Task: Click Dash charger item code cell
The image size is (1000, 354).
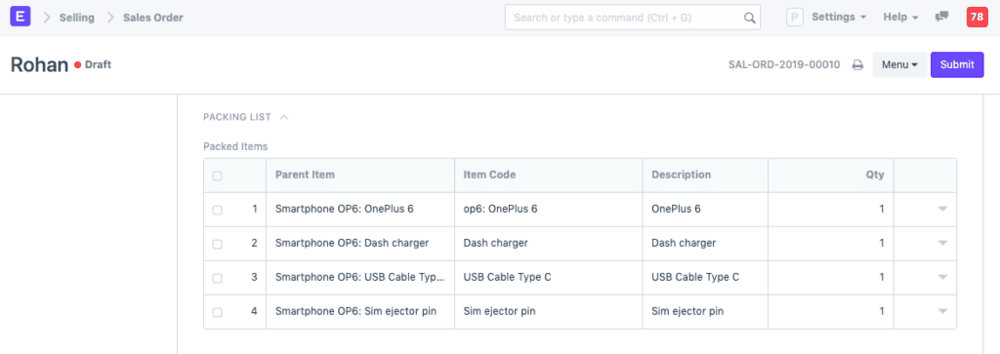Action: pos(549,244)
